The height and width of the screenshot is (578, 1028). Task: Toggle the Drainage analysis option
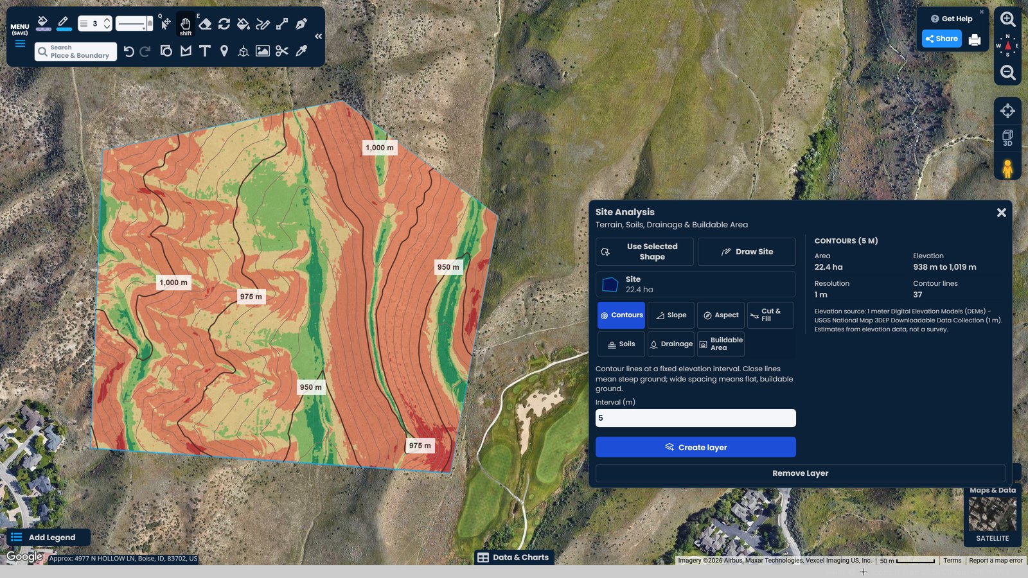tap(671, 344)
